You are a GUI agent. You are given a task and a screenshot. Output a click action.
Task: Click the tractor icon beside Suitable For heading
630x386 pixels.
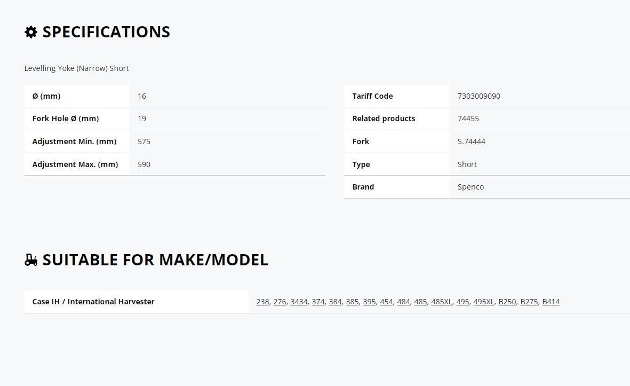pyautogui.click(x=31, y=260)
